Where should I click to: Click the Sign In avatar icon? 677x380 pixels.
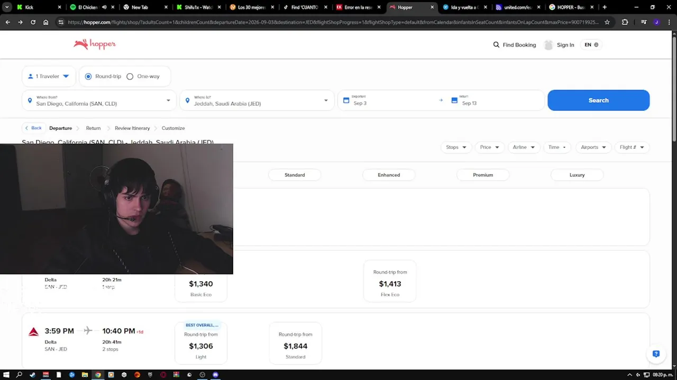548,45
